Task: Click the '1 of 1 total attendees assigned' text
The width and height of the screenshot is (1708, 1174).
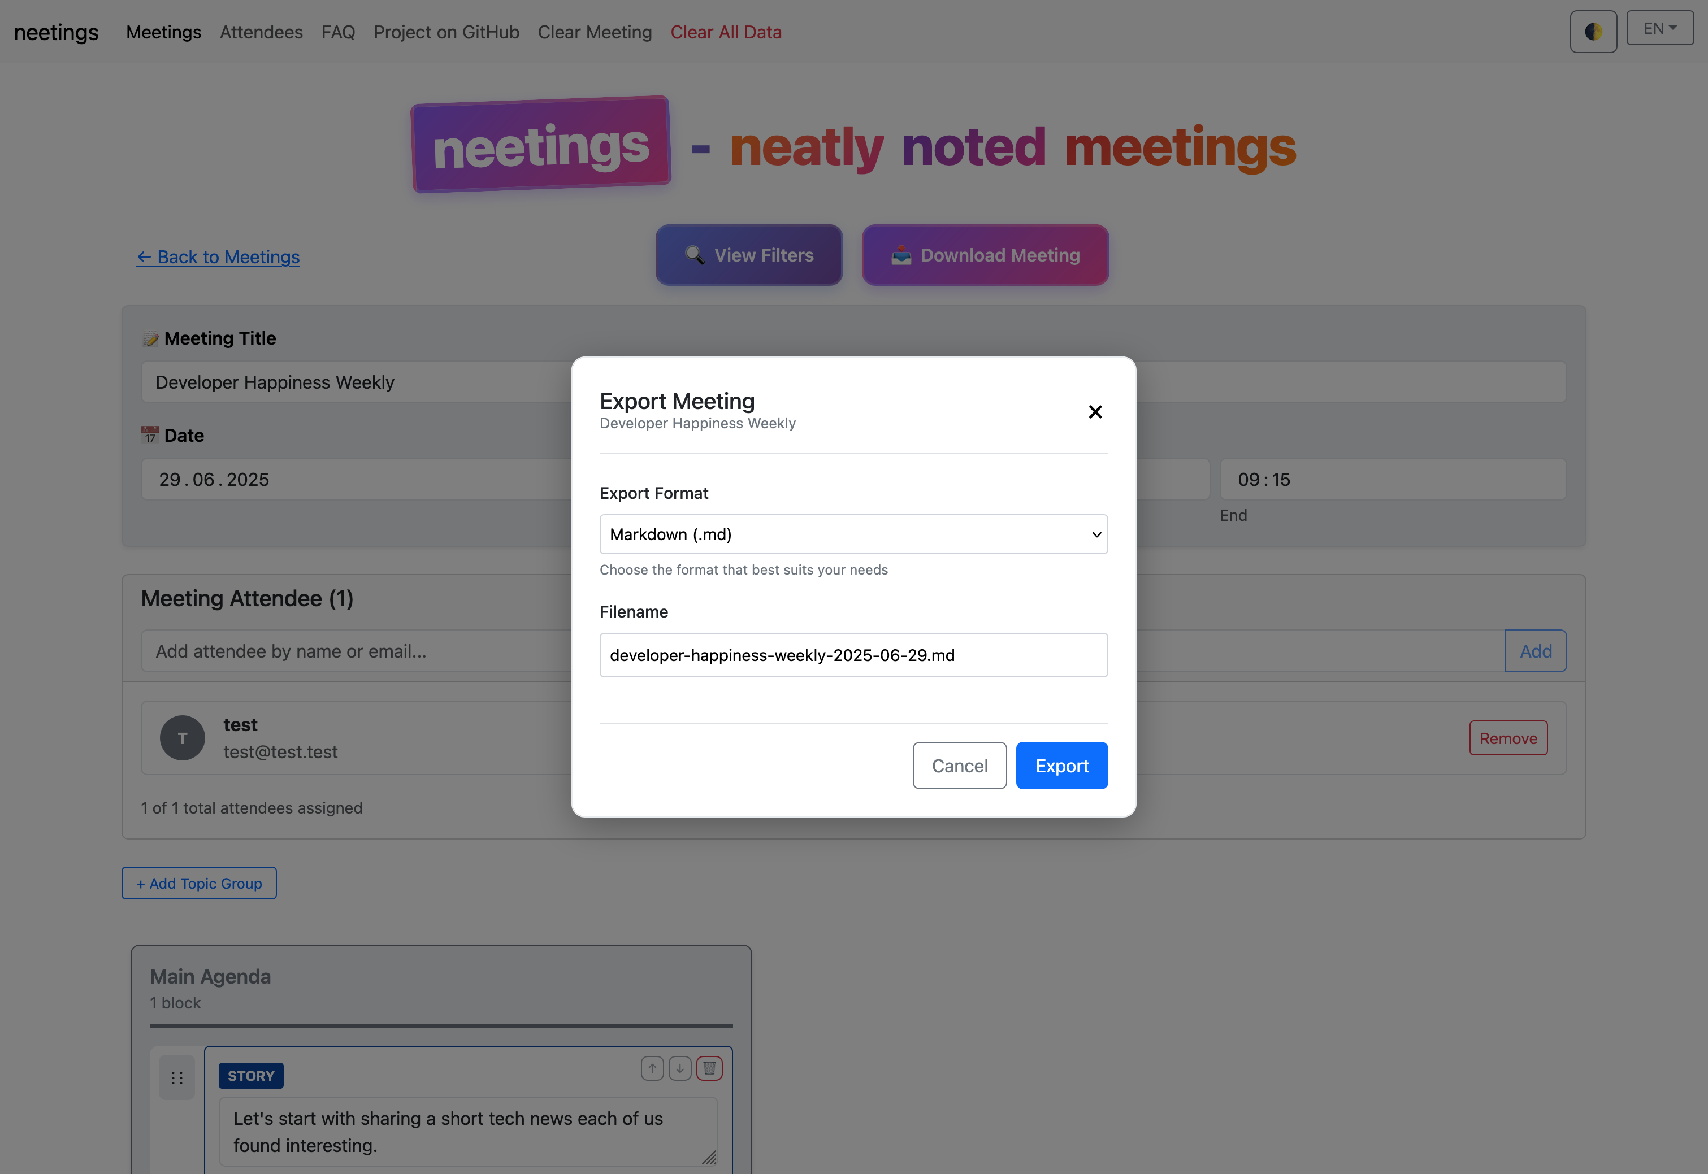Action: pos(252,808)
